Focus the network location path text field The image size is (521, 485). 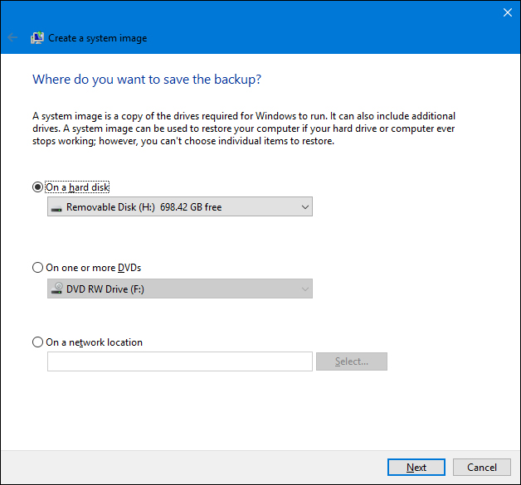[180, 361]
